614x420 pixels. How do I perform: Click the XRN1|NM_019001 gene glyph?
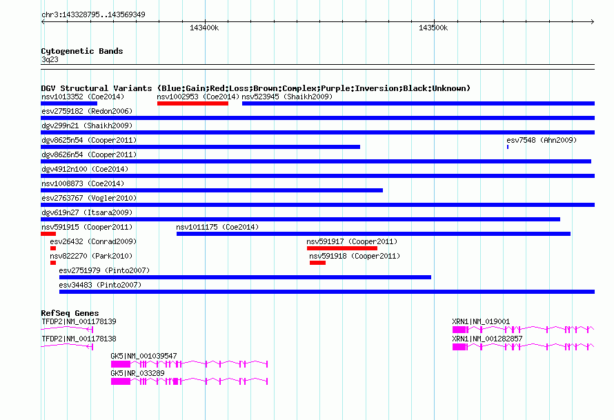click(524, 330)
